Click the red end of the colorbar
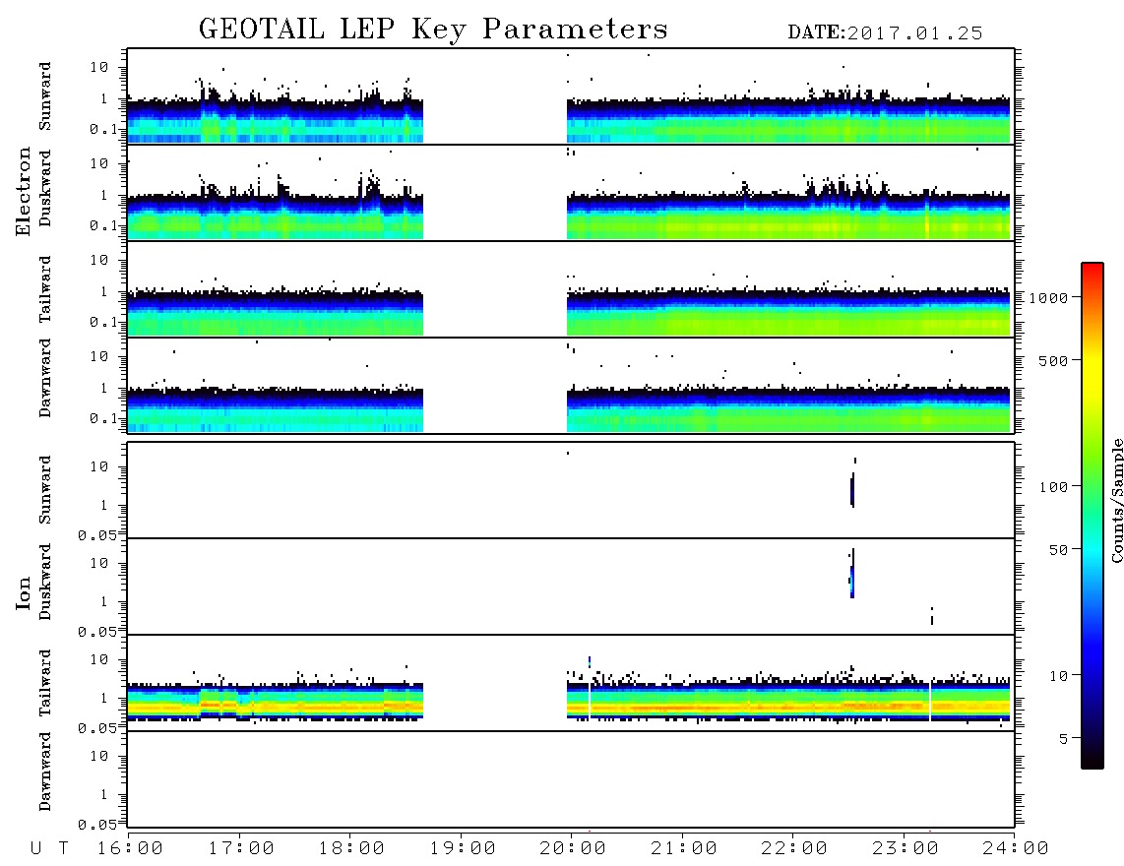1124x866 pixels. [x=1093, y=269]
